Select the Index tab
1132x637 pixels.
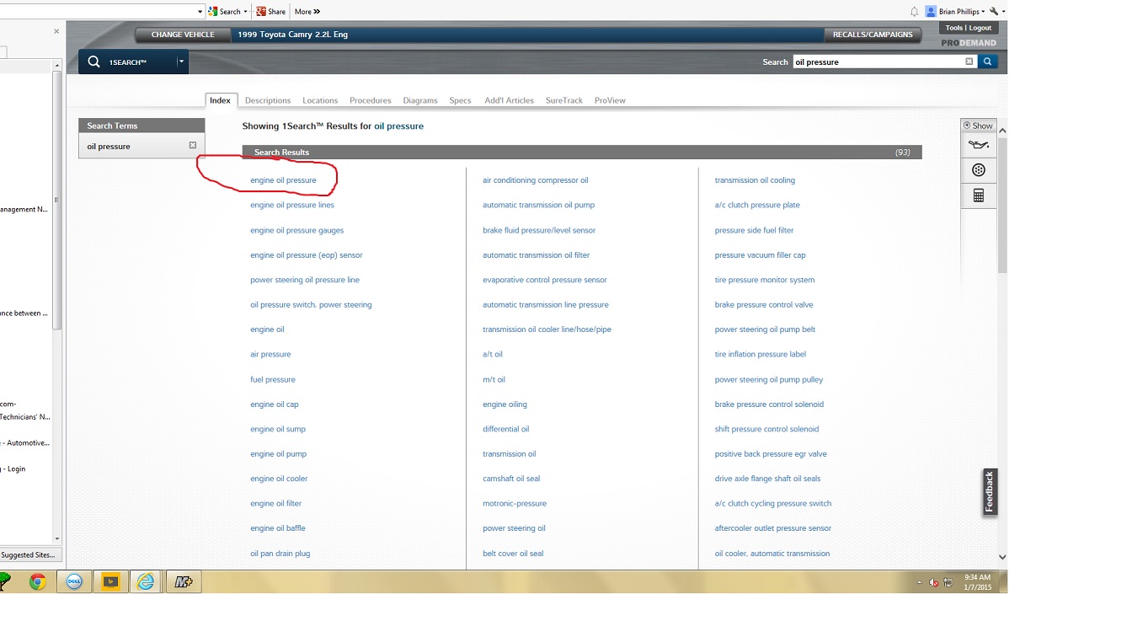coord(221,100)
